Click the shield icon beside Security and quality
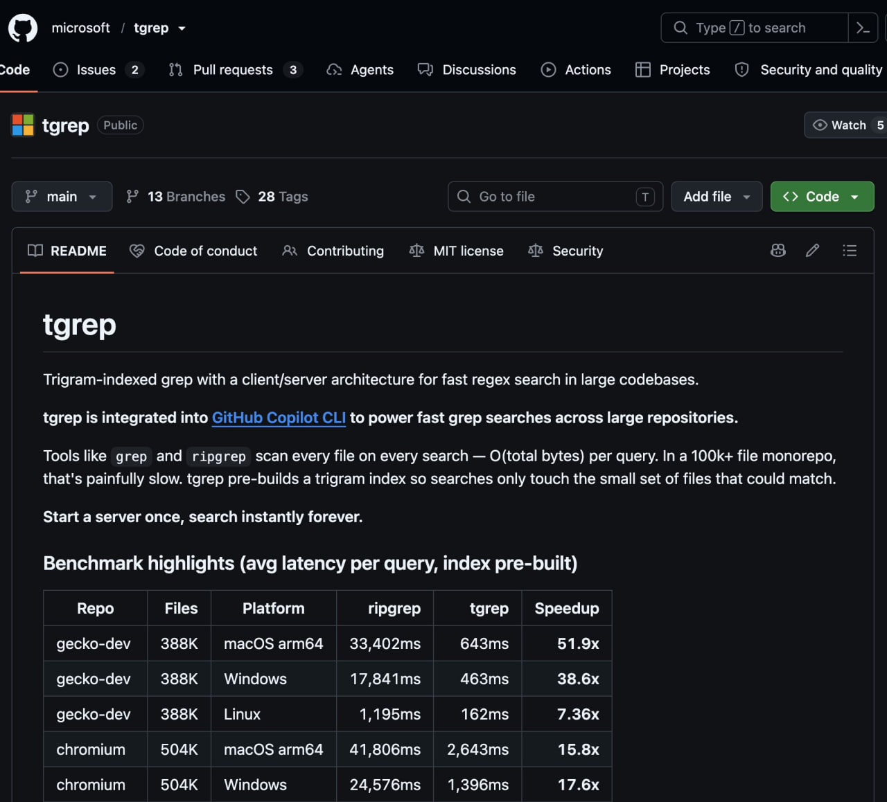The width and height of the screenshot is (887, 802). 741,70
